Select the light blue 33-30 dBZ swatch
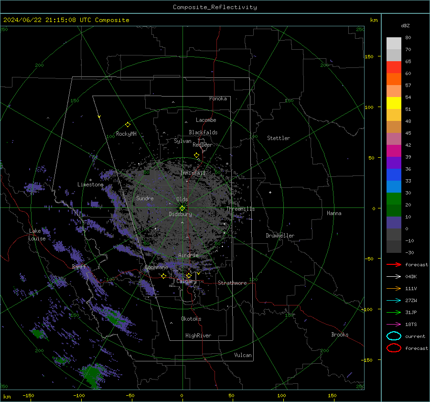Screen dimensions: 430x402 click(x=394, y=187)
